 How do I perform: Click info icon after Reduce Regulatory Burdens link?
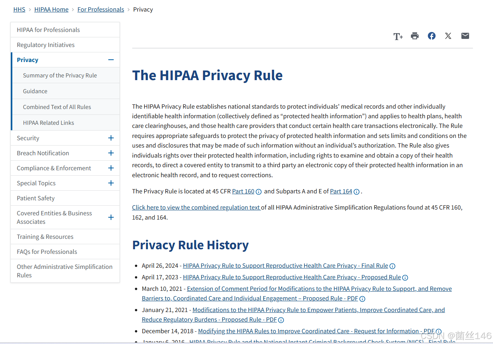pos(281,320)
